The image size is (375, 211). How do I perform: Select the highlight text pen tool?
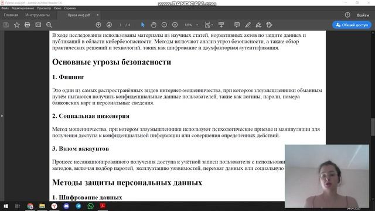coord(248,25)
